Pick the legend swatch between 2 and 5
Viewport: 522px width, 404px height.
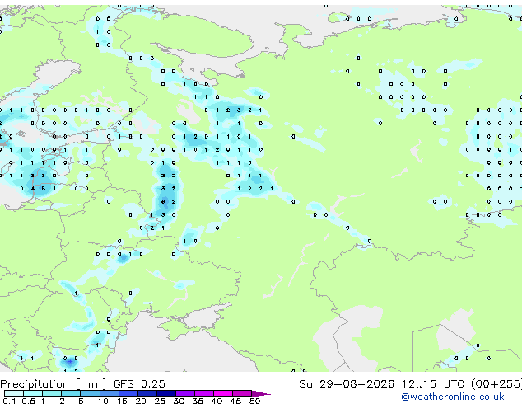point(72,393)
